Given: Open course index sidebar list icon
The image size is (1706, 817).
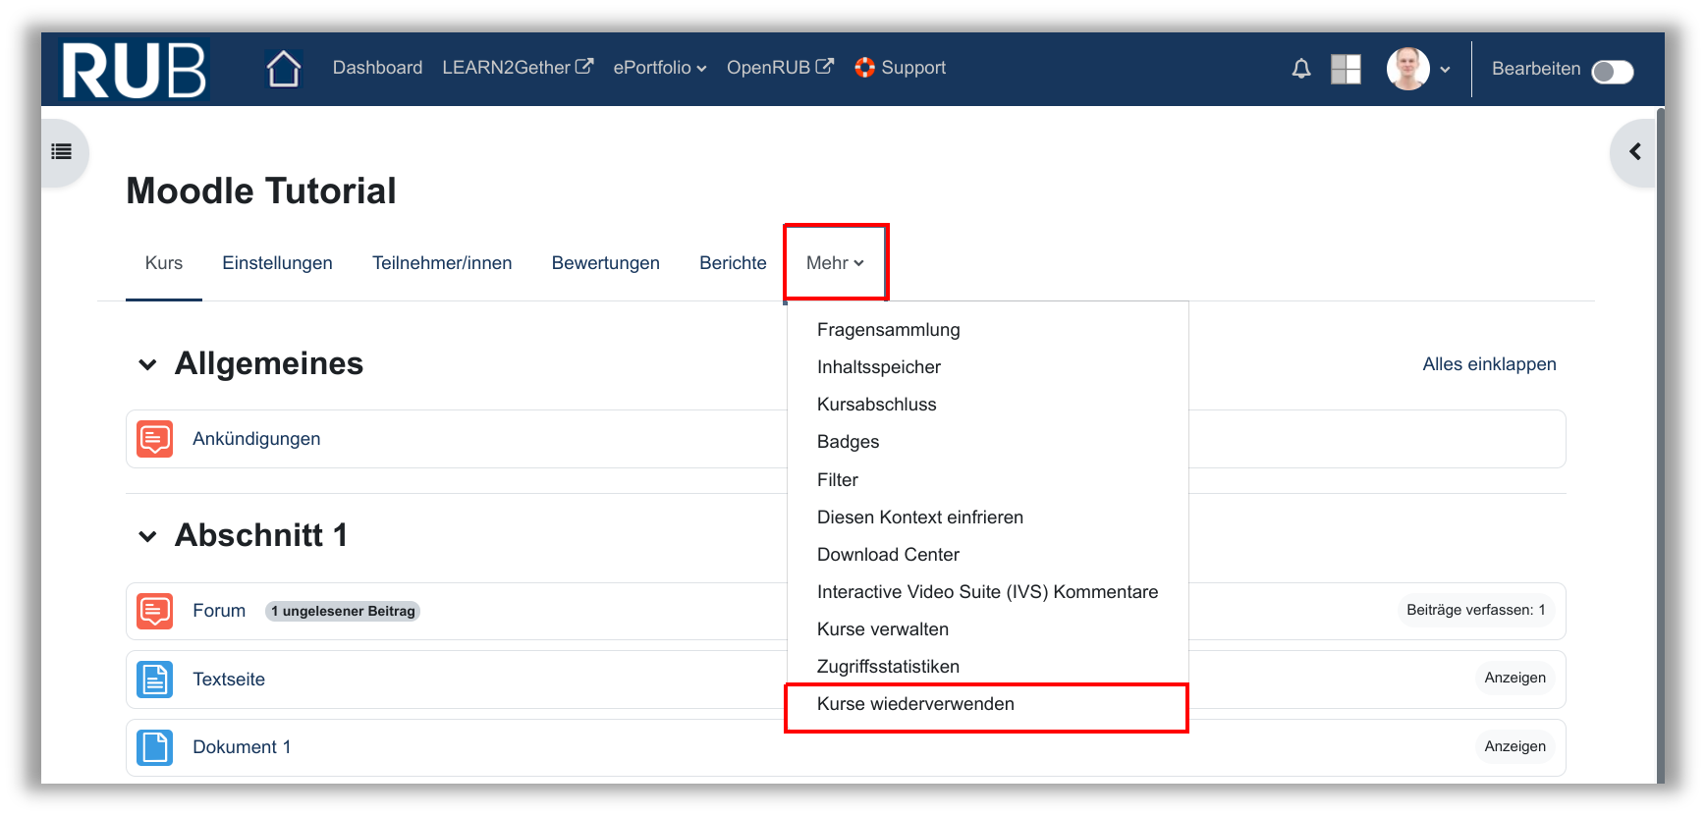Looking at the screenshot, I should tap(62, 151).
